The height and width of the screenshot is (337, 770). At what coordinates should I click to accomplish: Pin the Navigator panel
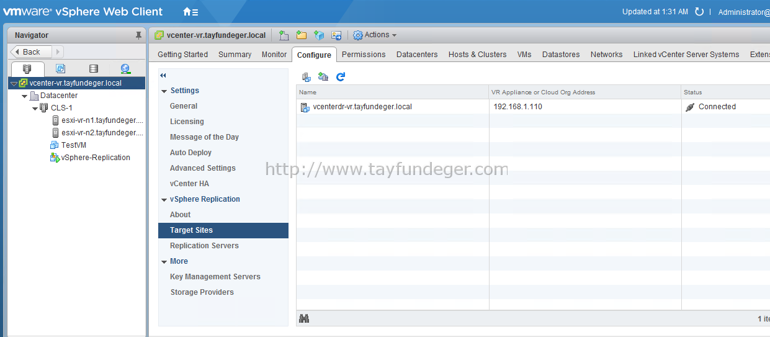pos(139,35)
